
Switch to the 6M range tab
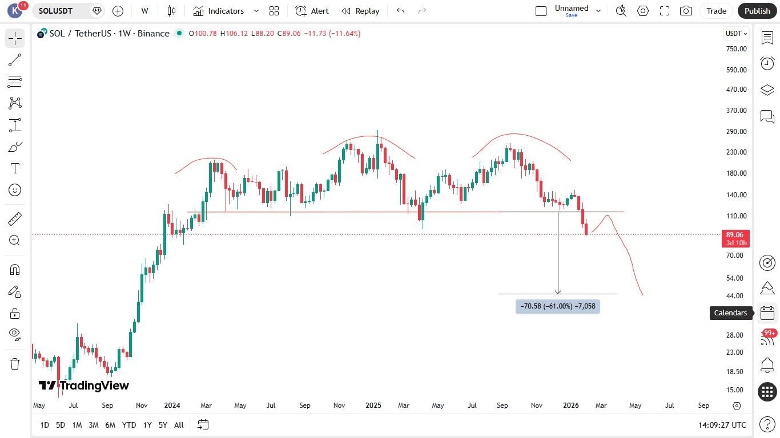coord(110,425)
